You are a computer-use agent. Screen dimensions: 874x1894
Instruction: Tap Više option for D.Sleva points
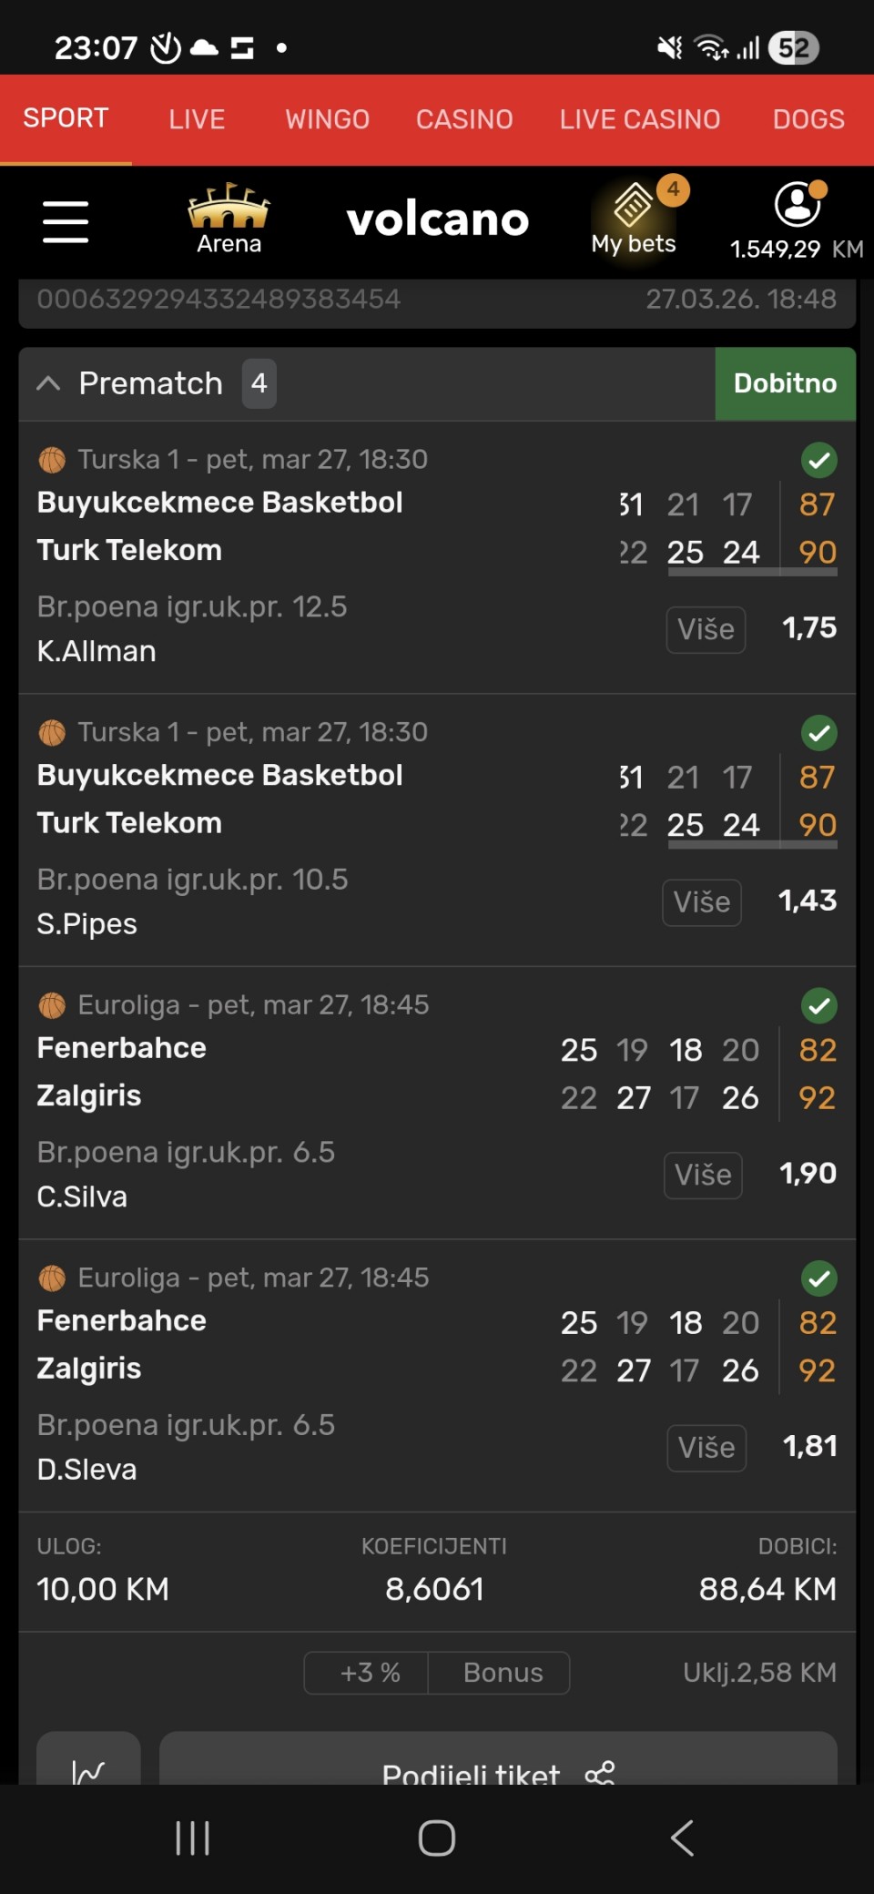point(706,1448)
